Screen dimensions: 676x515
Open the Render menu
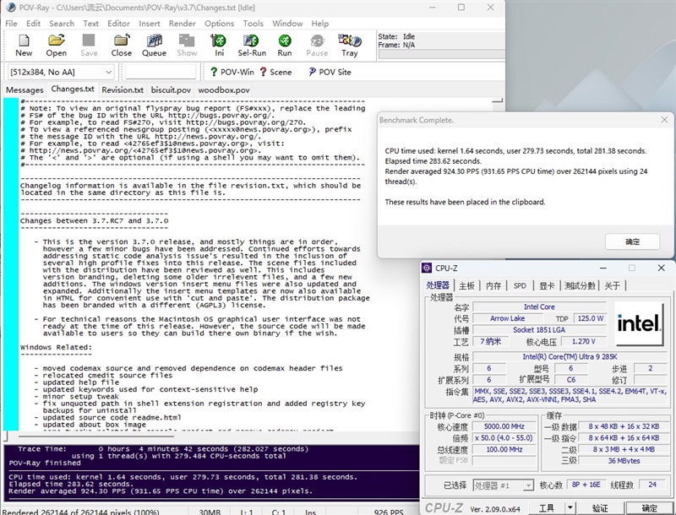tap(182, 24)
